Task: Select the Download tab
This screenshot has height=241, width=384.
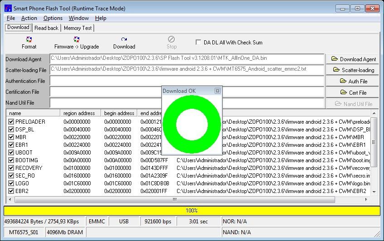Action: (19, 28)
